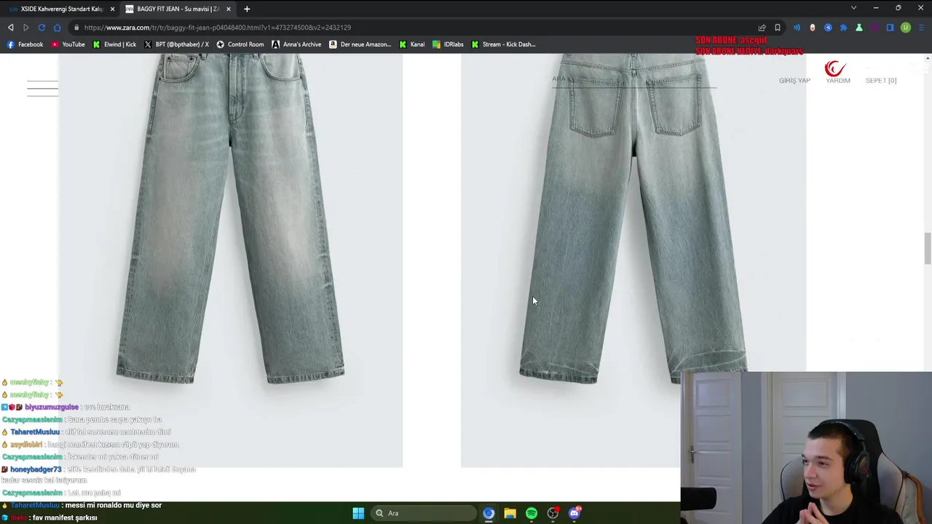This screenshot has width=932, height=524.
Task: Toggle the browser side panel icon
Action: [890, 28]
